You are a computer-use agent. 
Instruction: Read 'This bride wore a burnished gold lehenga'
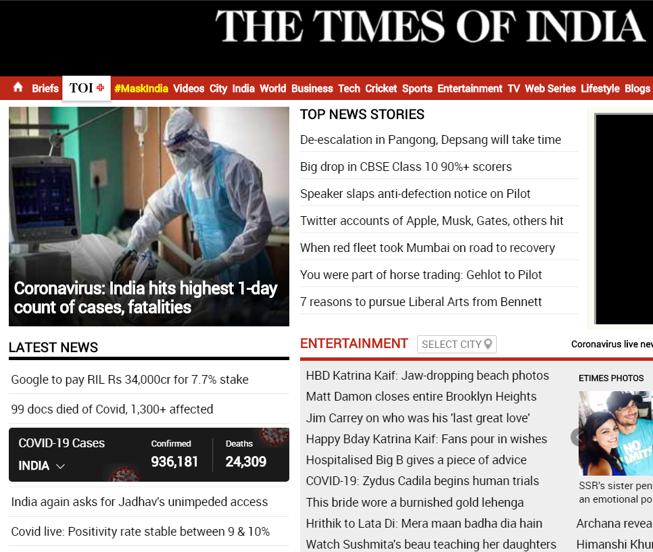(x=415, y=503)
